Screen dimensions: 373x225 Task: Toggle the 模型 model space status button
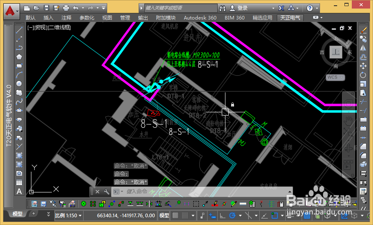tap(164, 216)
